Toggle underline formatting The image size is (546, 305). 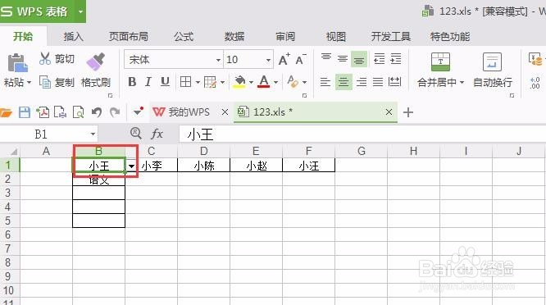point(165,82)
